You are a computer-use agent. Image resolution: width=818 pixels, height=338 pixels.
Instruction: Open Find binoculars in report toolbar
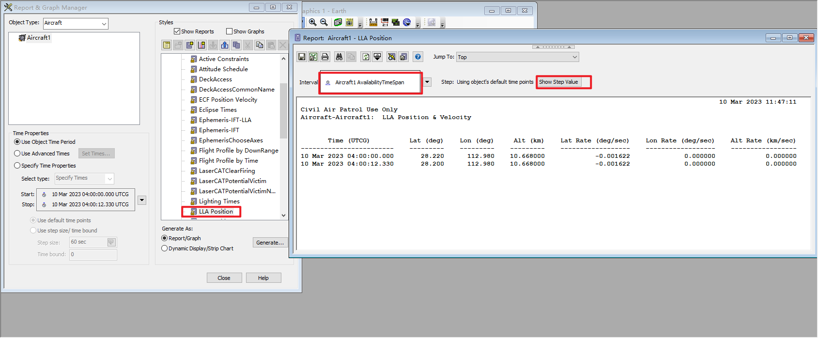[x=340, y=57]
